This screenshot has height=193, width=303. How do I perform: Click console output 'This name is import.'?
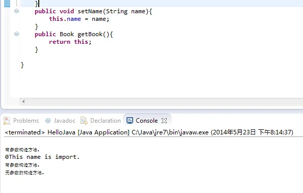42,157
